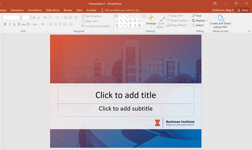Pick the Rectangle shape
The width and height of the screenshot is (252, 150).
point(131,16)
